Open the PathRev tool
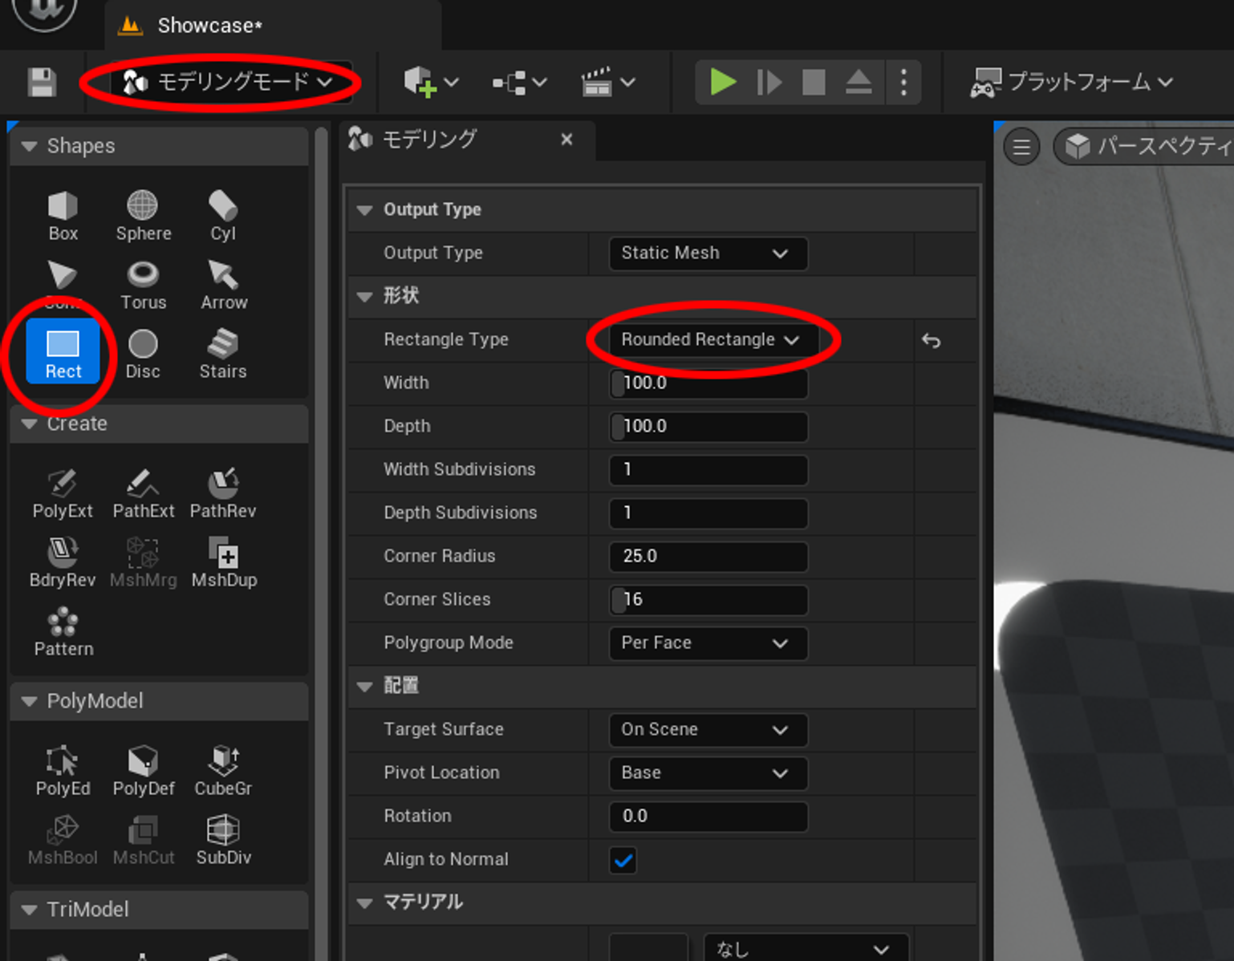This screenshot has width=1234, height=961. click(223, 494)
